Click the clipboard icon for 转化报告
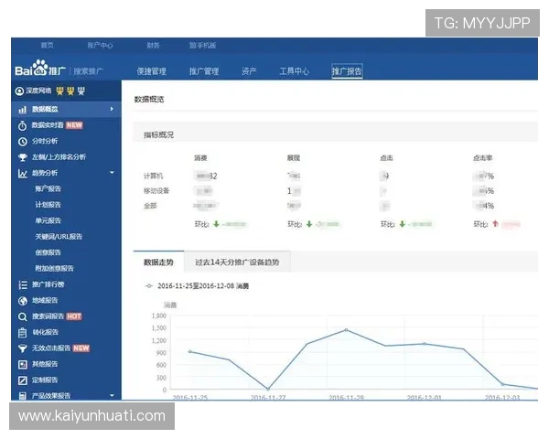 click(22, 333)
